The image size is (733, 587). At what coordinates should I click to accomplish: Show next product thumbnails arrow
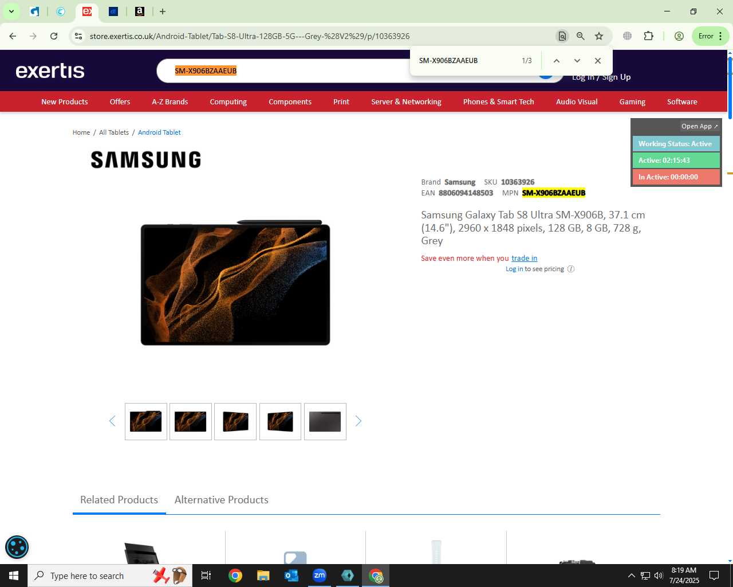click(x=358, y=421)
